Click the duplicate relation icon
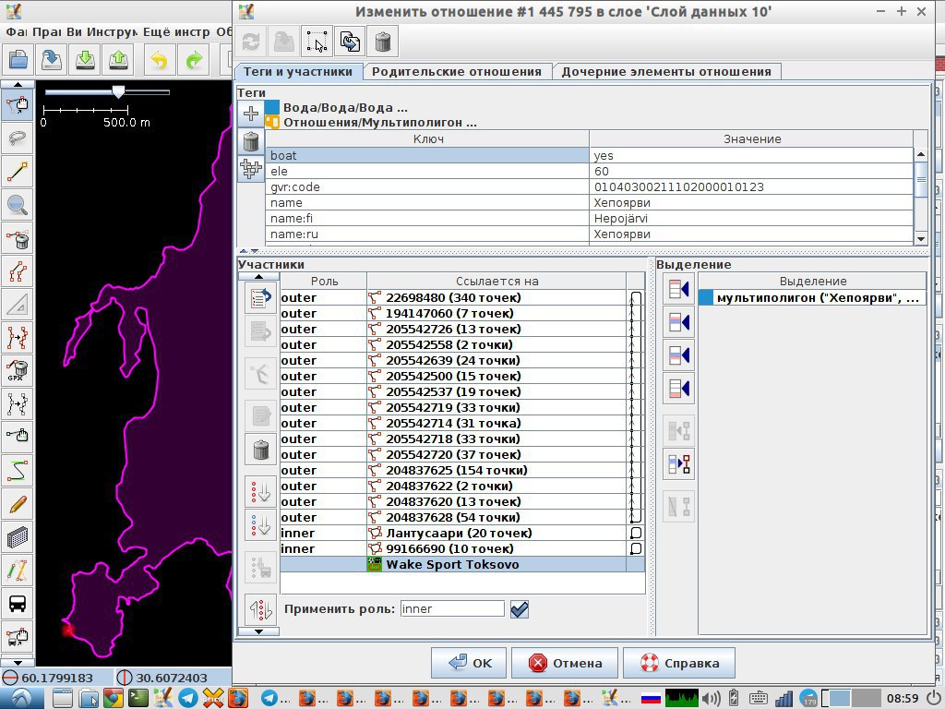945x709 pixels. click(x=350, y=42)
